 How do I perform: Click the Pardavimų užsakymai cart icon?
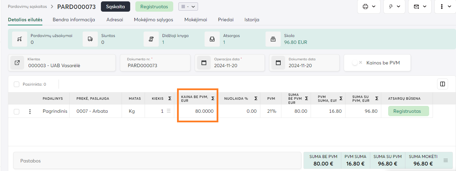pos(20,39)
